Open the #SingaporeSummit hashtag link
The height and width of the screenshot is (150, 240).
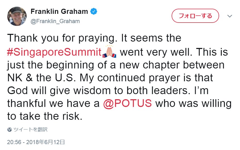[x=54, y=52]
